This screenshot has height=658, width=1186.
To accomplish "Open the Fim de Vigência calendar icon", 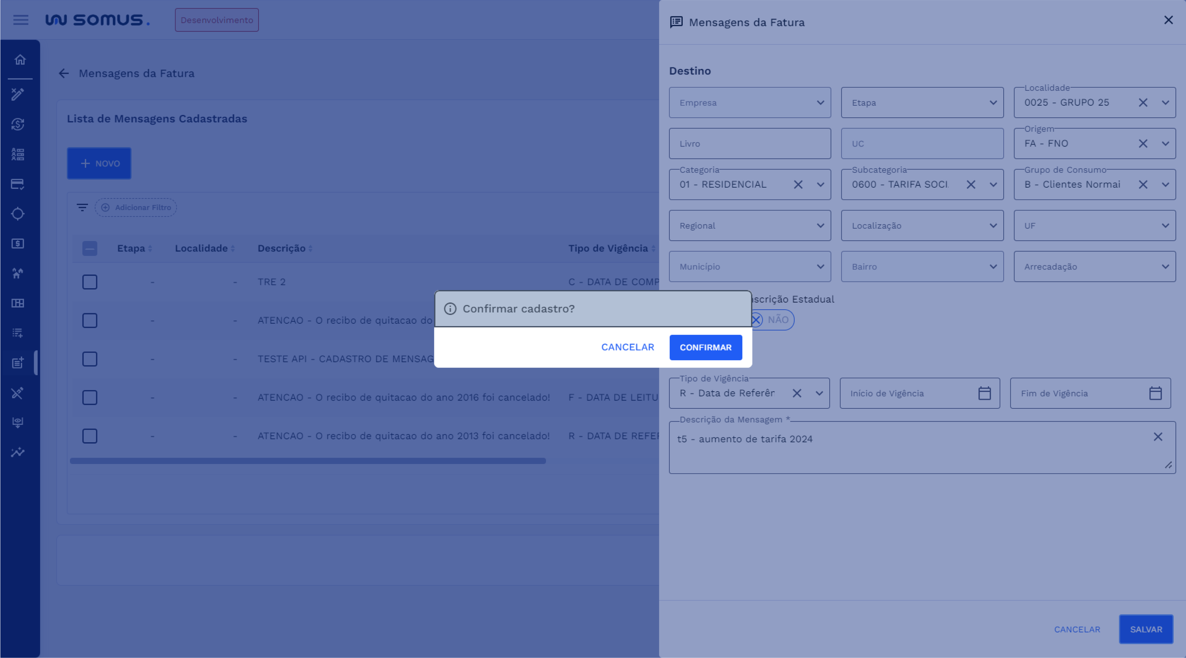I will pos(1155,394).
